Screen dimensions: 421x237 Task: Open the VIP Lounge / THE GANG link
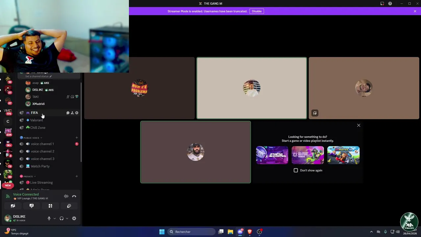point(31,198)
